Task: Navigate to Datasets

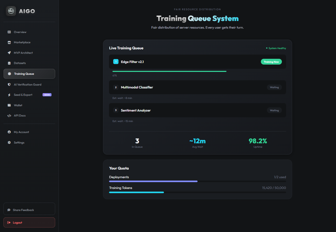Action: coord(29,63)
